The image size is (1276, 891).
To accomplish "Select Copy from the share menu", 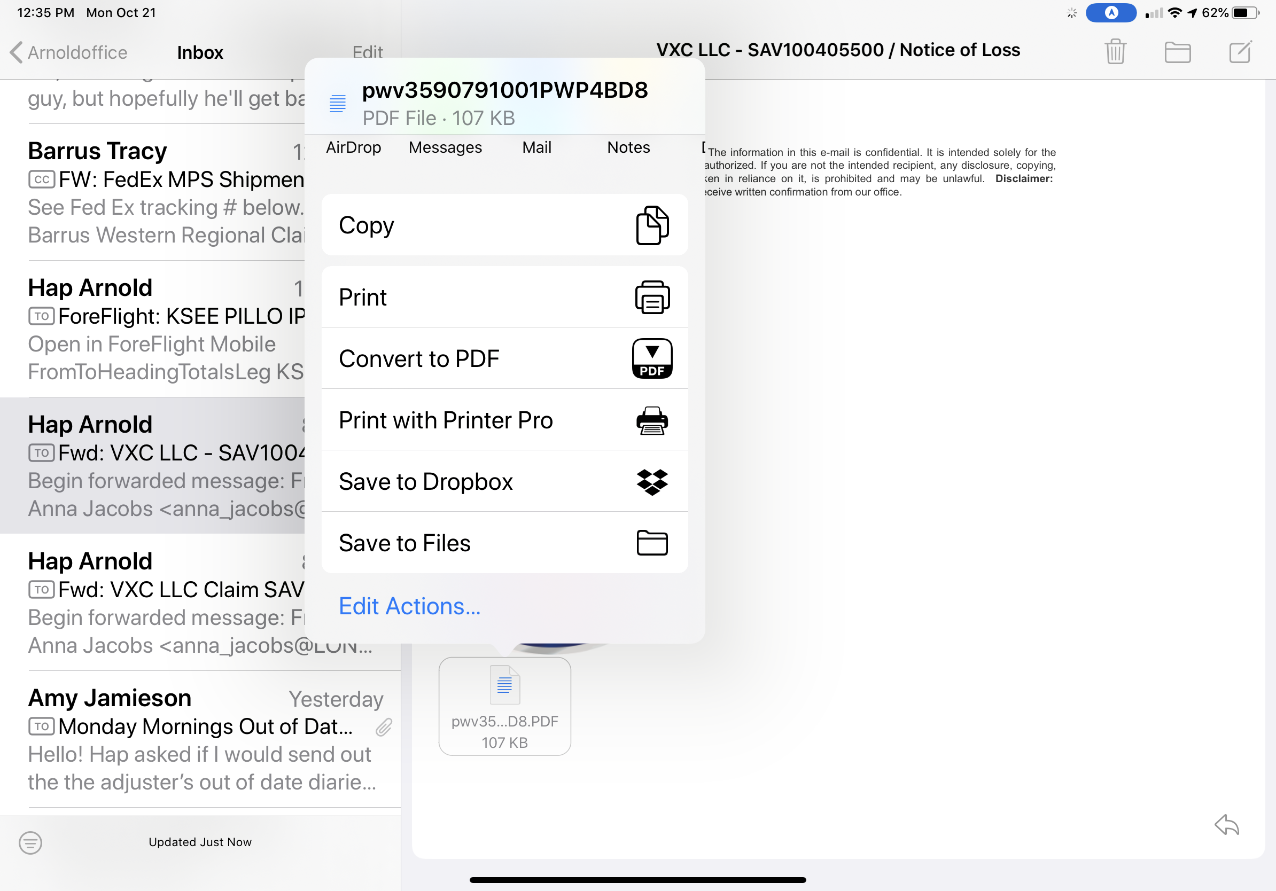I will (x=504, y=224).
